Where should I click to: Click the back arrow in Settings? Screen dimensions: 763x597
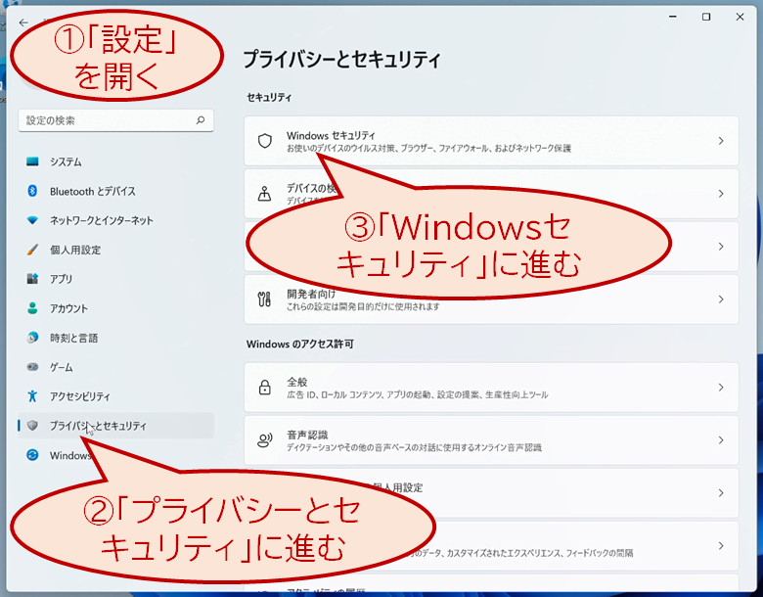point(23,23)
